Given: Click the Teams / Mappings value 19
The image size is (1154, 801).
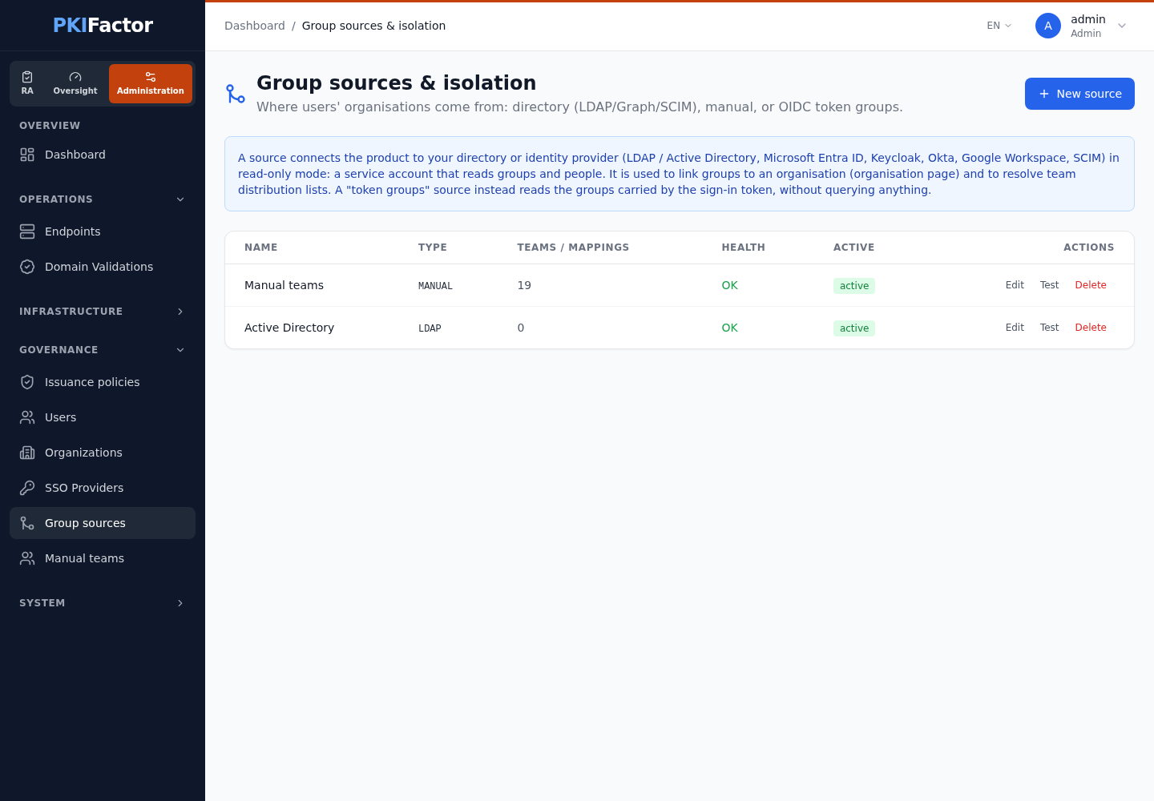Looking at the screenshot, I should tap(524, 285).
